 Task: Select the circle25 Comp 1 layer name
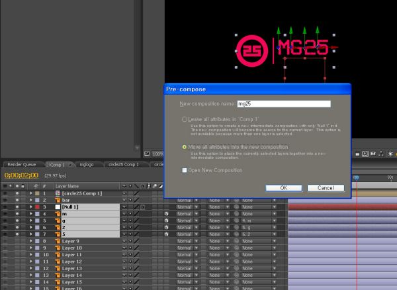point(82,193)
